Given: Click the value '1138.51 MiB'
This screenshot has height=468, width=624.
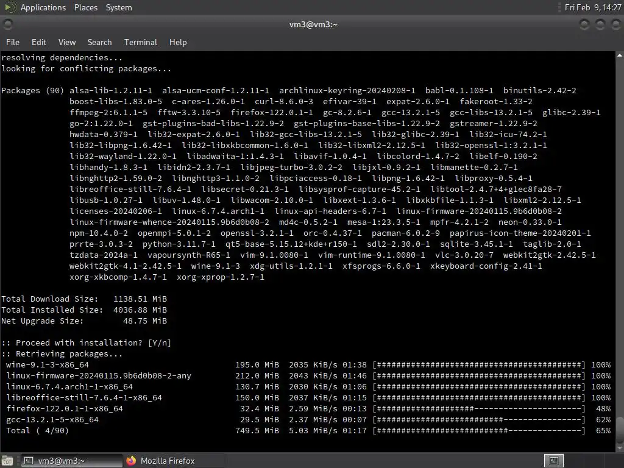Looking at the screenshot, I should (x=140, y=299).
